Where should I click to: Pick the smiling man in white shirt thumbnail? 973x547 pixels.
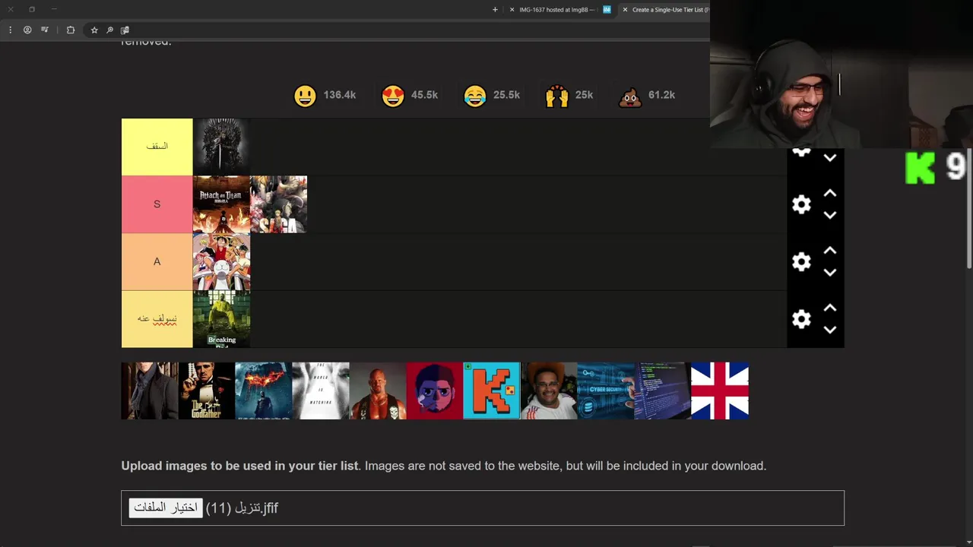click(549, 390)
